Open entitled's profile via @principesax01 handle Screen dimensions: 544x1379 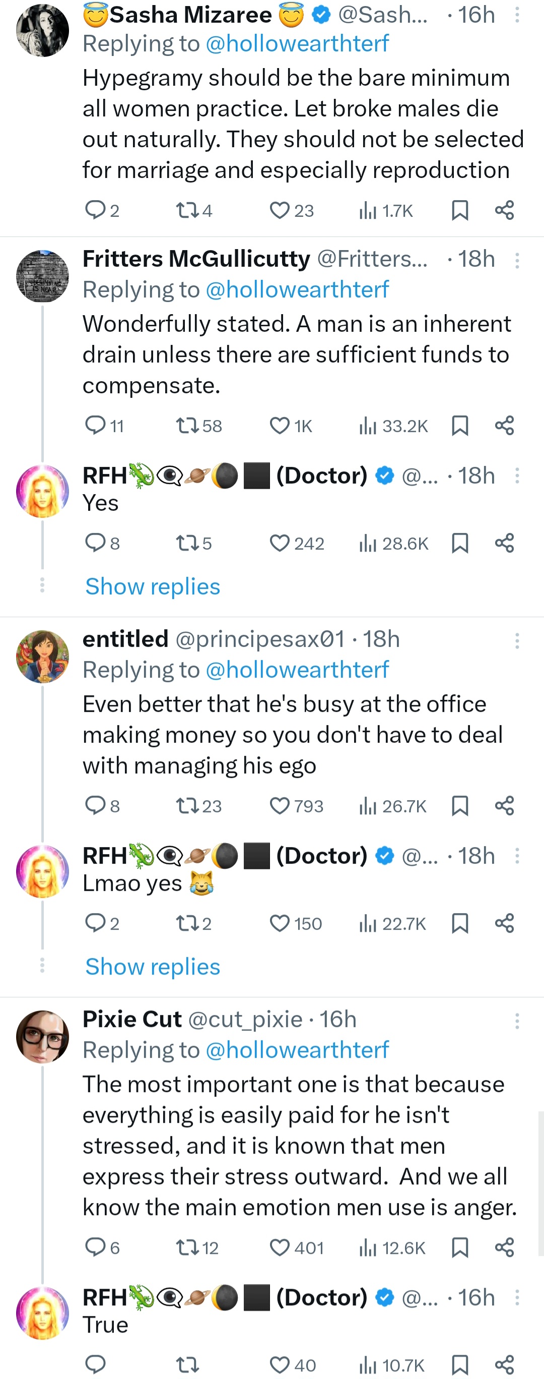[260, 639]
